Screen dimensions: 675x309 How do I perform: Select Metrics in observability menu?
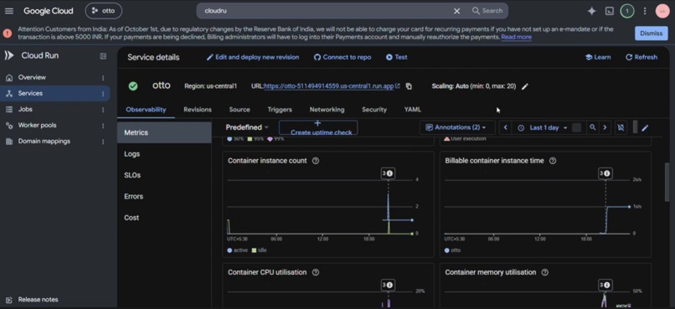(x=164, y=132)
